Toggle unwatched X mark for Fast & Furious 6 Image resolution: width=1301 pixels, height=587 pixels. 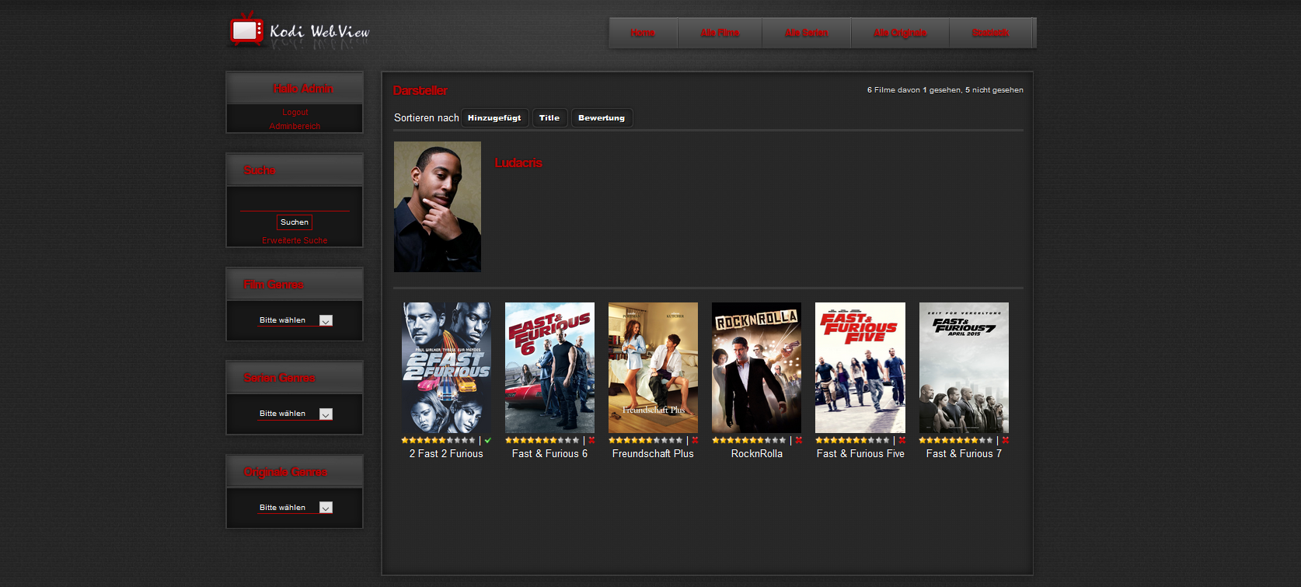coord(591,440)
